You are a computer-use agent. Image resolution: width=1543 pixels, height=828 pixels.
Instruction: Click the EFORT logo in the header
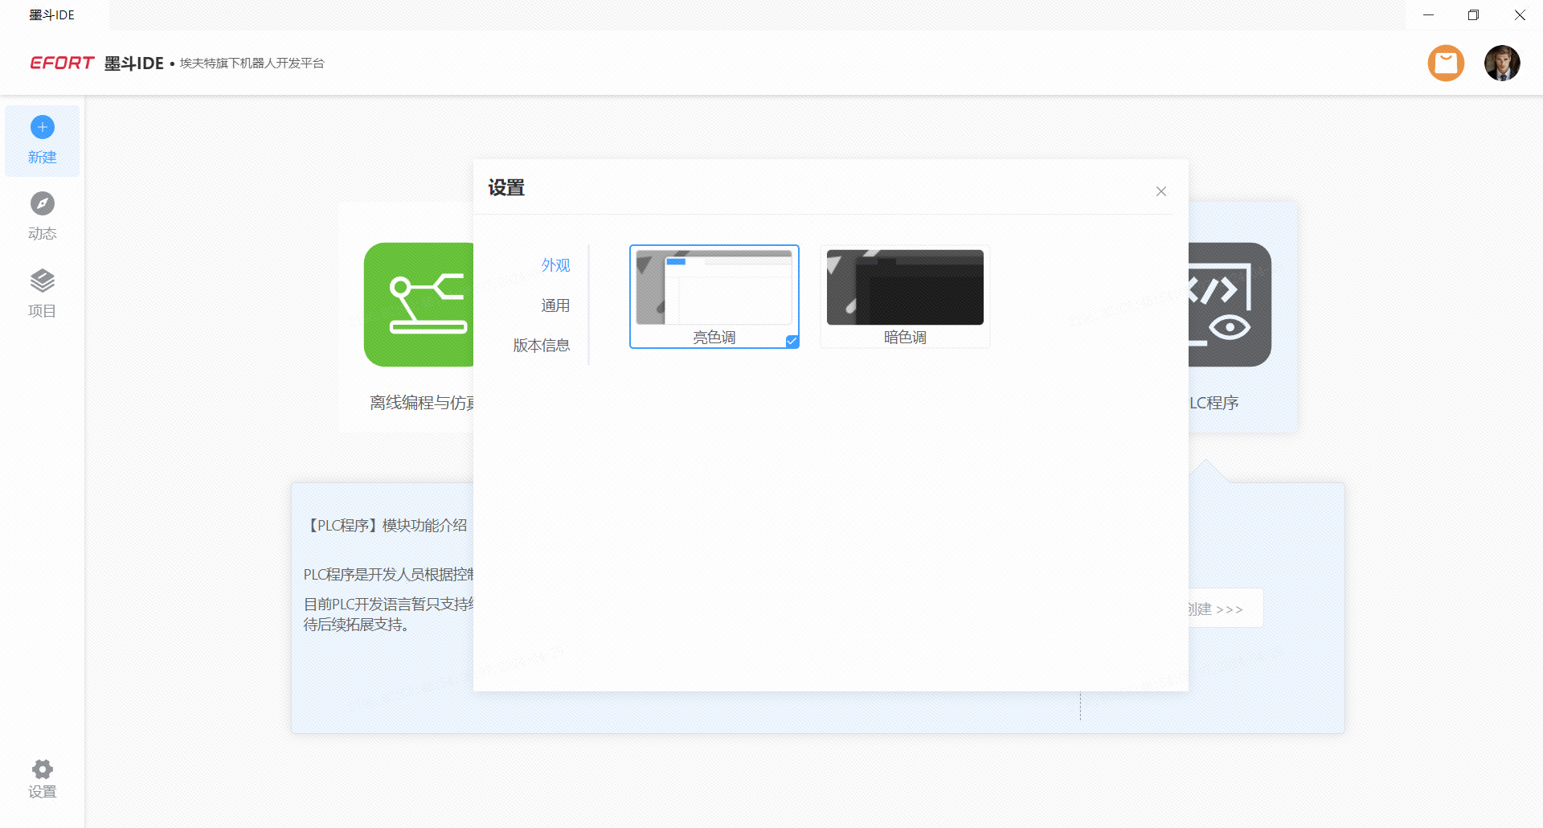click(x=62, y=63)
